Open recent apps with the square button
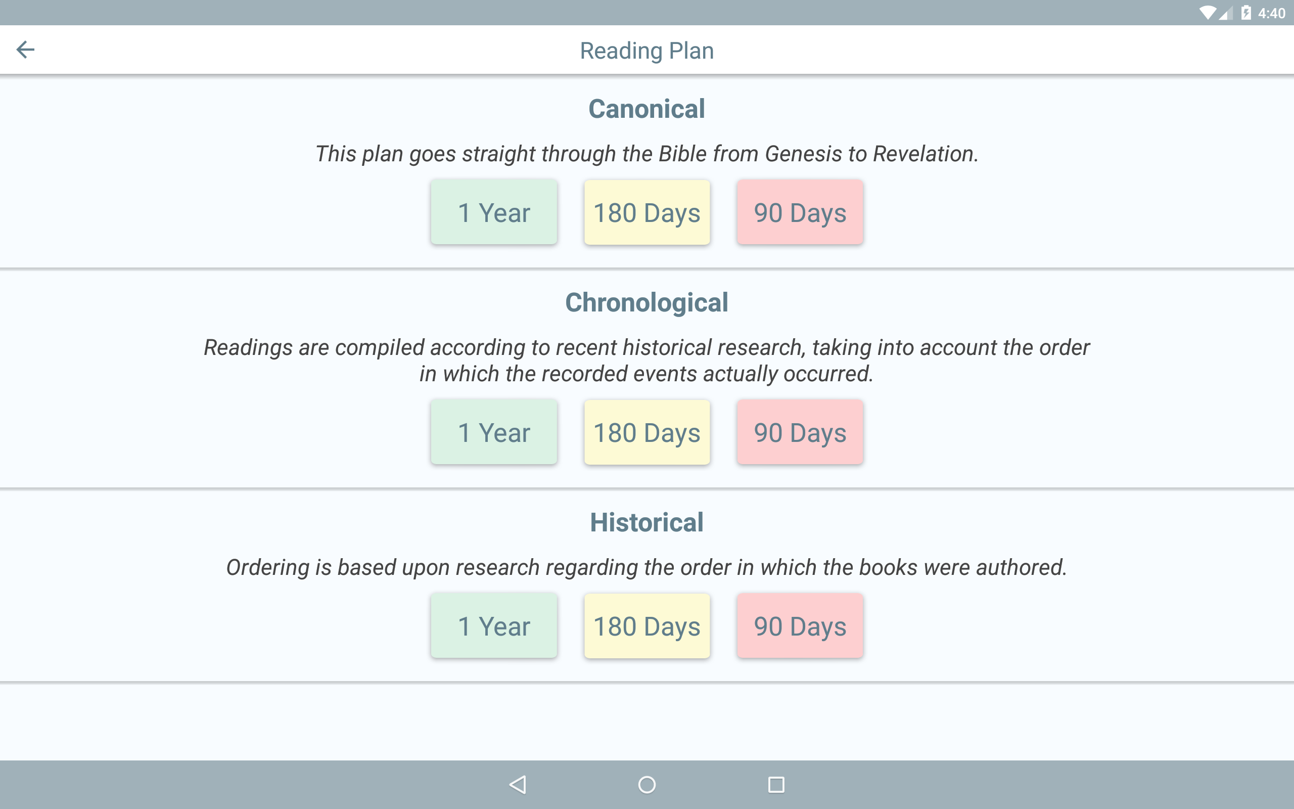Screen dimensions: 1294x809 pyautogui.click(x=776, y=784)
